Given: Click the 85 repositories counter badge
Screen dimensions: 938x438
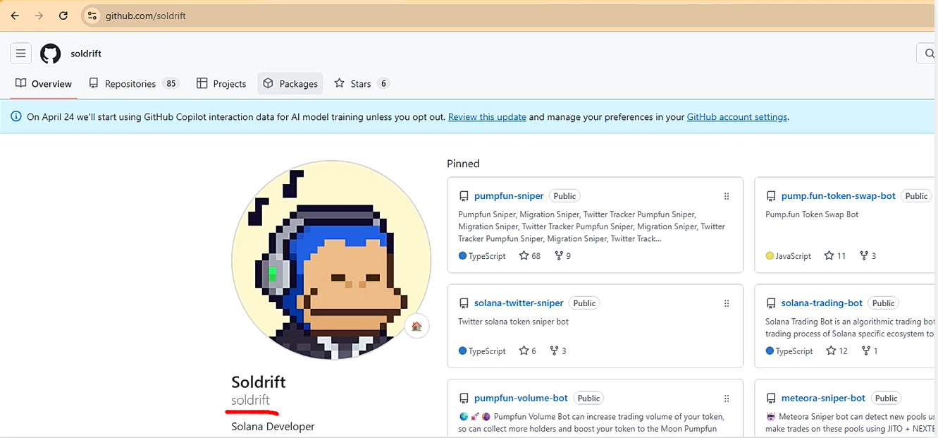Looking at the screenshot, I should [171, 84].
